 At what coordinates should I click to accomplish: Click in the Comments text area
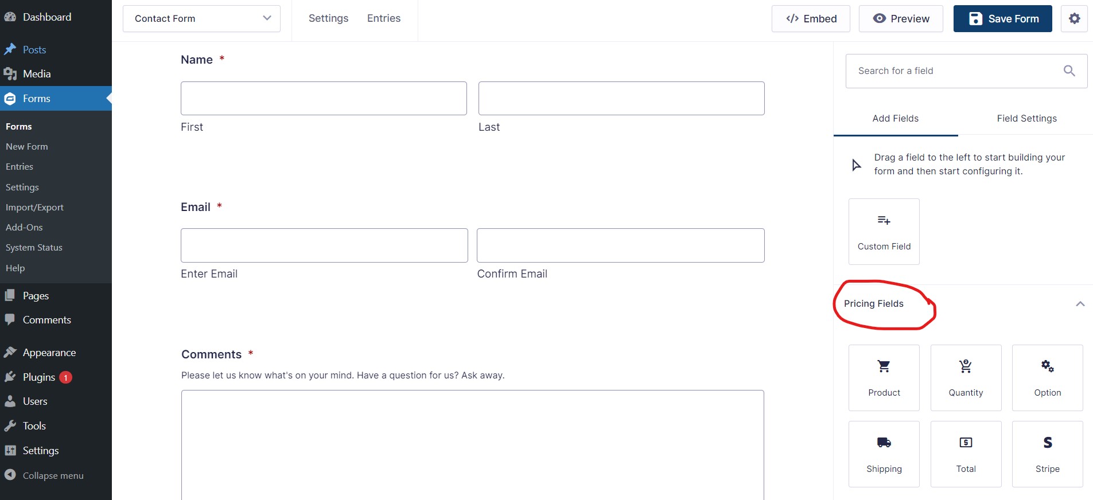[473, 445]
